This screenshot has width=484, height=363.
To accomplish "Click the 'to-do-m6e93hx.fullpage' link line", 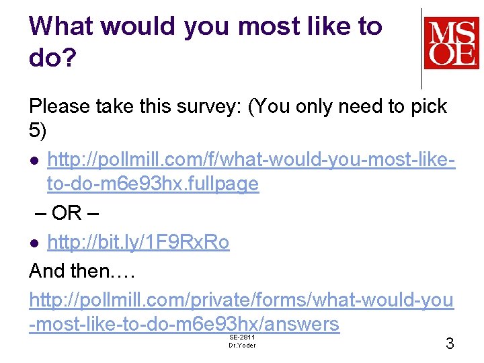I will click(x=153, y=184).
